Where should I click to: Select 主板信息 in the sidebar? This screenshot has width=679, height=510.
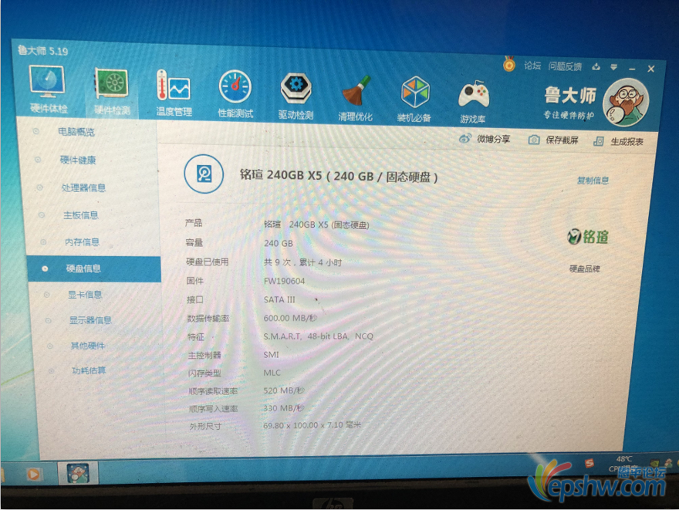point(81,214)
